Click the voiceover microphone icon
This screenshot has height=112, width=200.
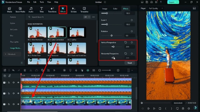[x=76, y=70]
